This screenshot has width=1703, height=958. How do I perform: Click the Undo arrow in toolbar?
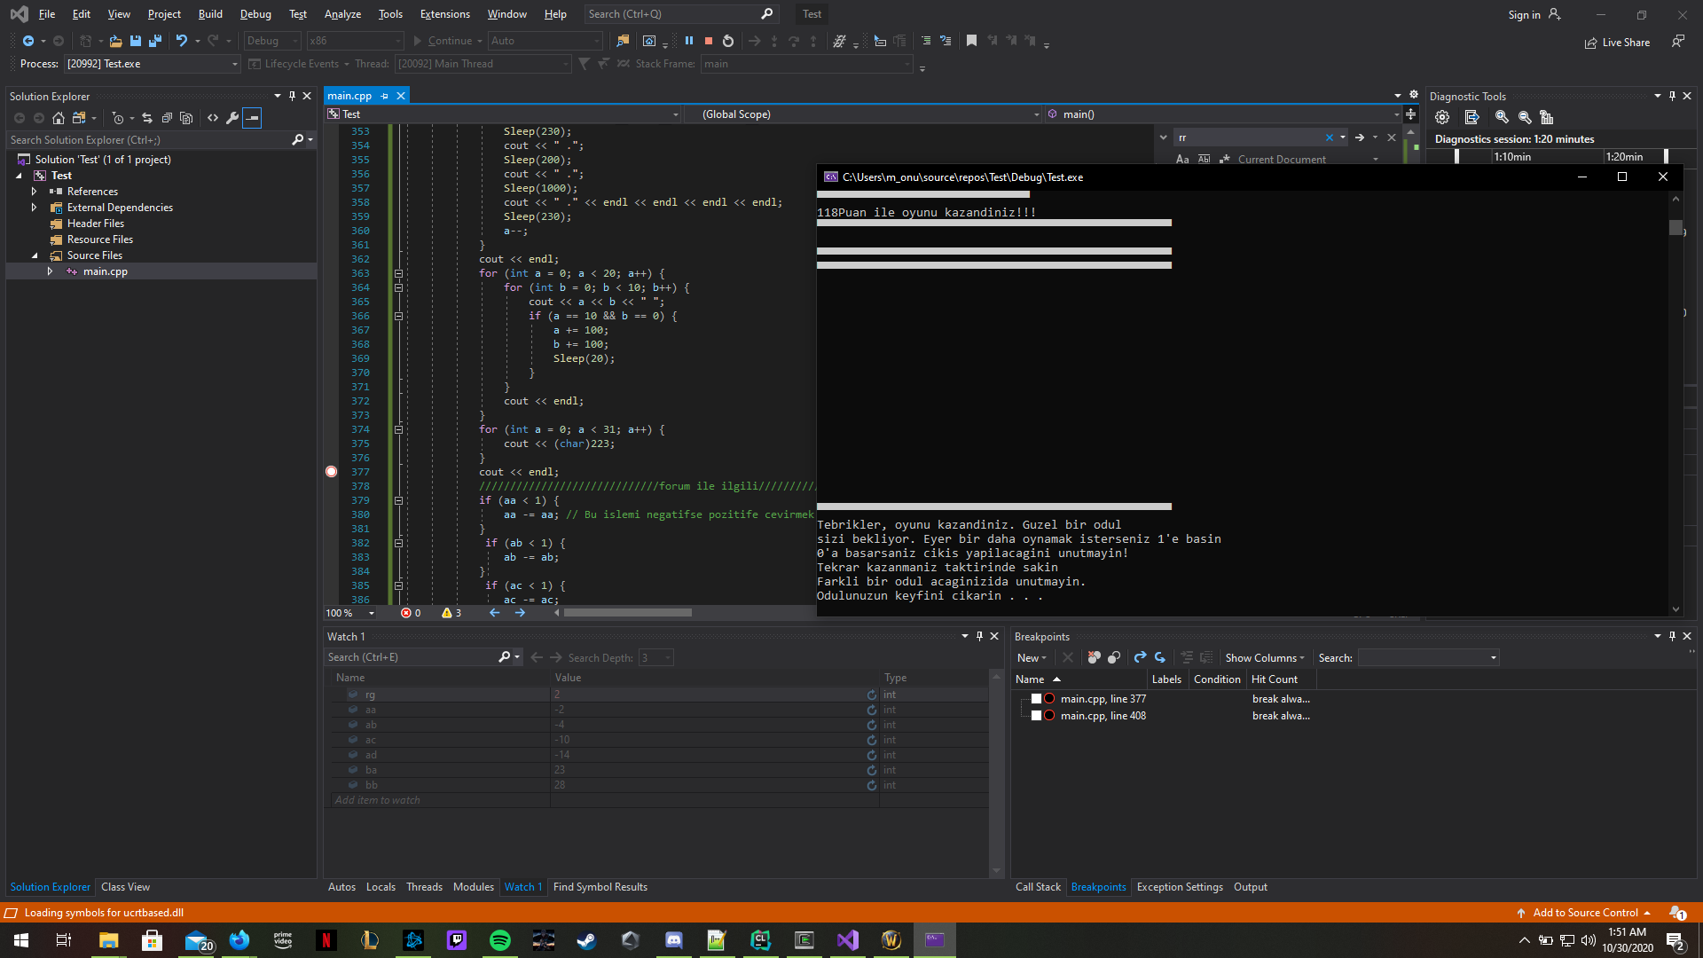[x=182, y=41]
